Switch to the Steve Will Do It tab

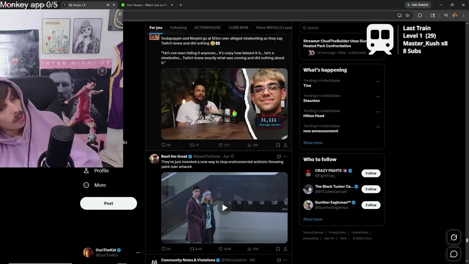click(x=273, y=27)
